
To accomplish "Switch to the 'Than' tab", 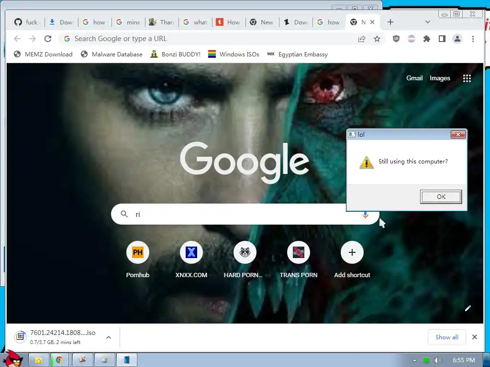I will point(162,22).
